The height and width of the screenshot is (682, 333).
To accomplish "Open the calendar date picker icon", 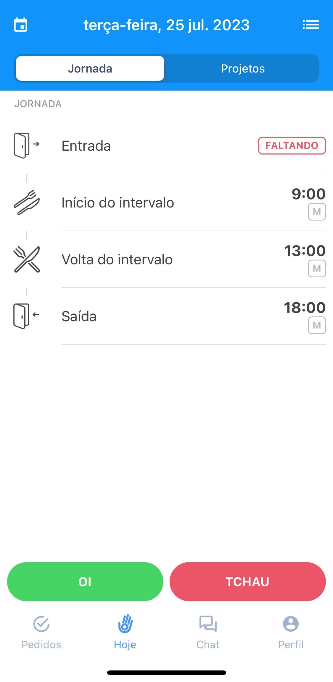I will pyautogui.click(x=21, y=25).
